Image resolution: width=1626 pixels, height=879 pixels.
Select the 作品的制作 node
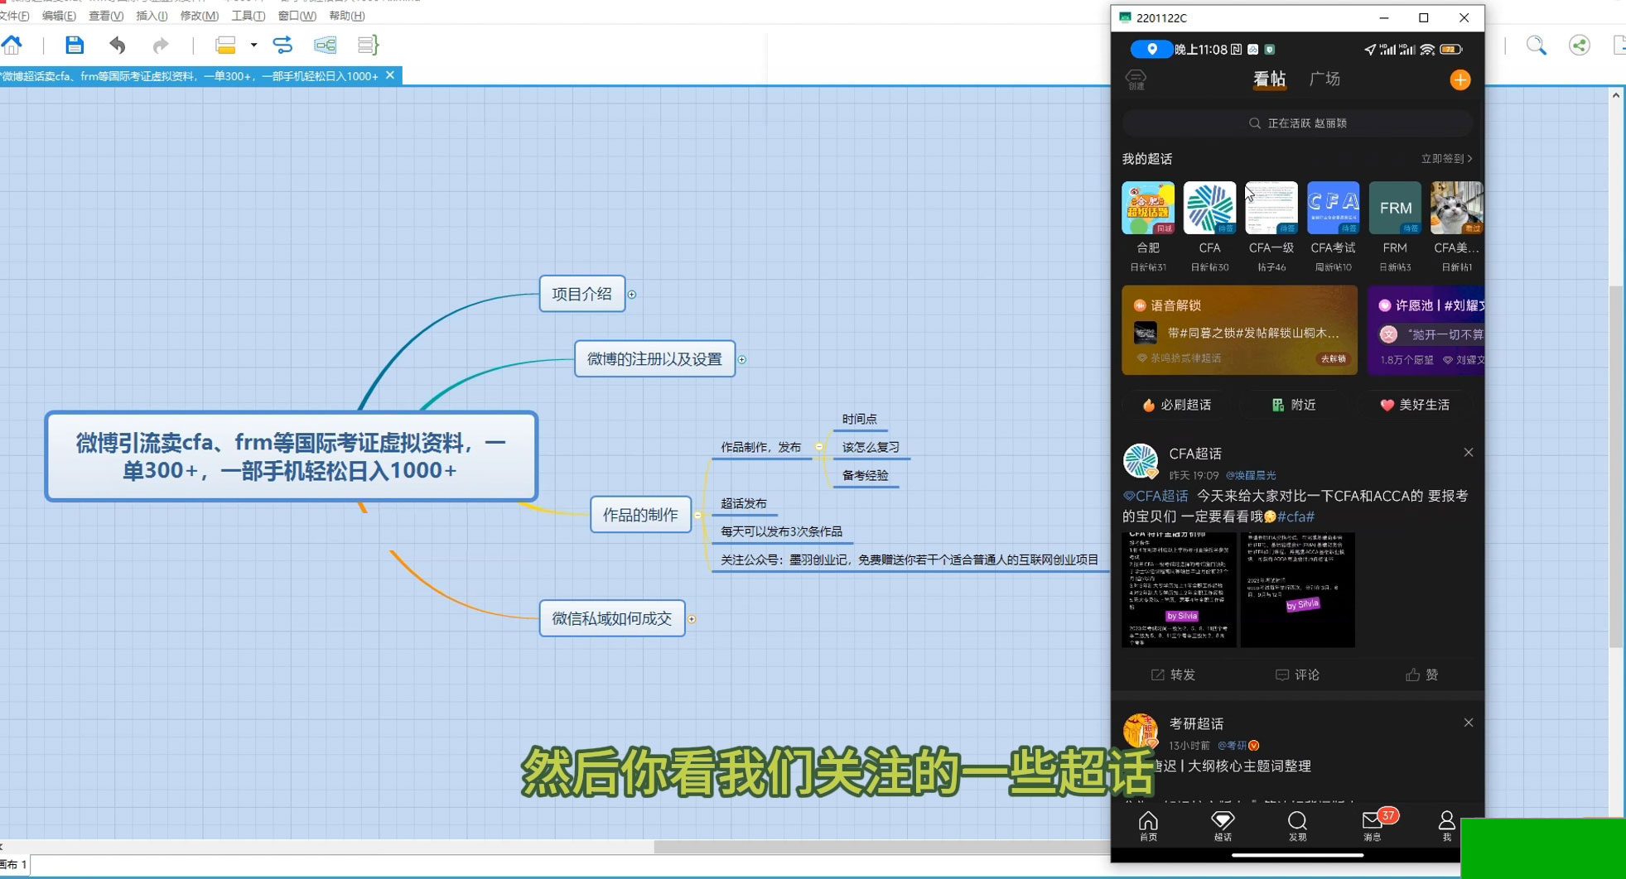[x=640, y=514]
